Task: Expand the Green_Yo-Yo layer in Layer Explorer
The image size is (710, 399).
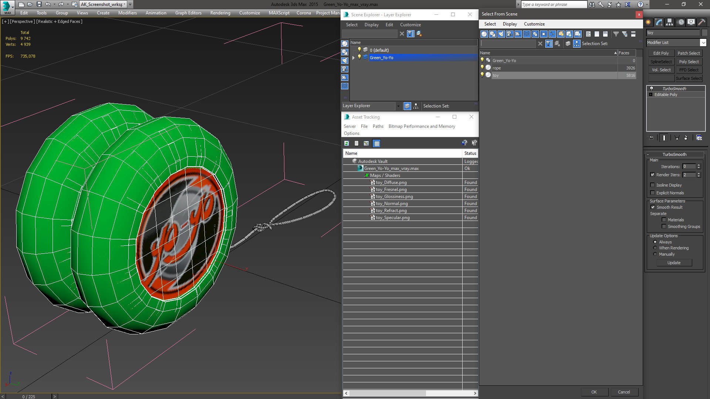Action: coord(354,58)
